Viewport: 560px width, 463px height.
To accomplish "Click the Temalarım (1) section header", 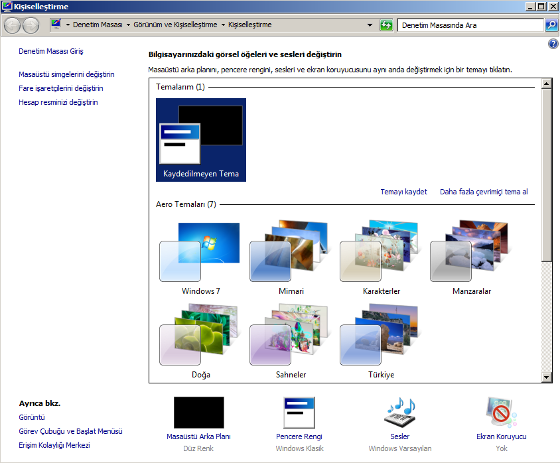I will 180,87.
